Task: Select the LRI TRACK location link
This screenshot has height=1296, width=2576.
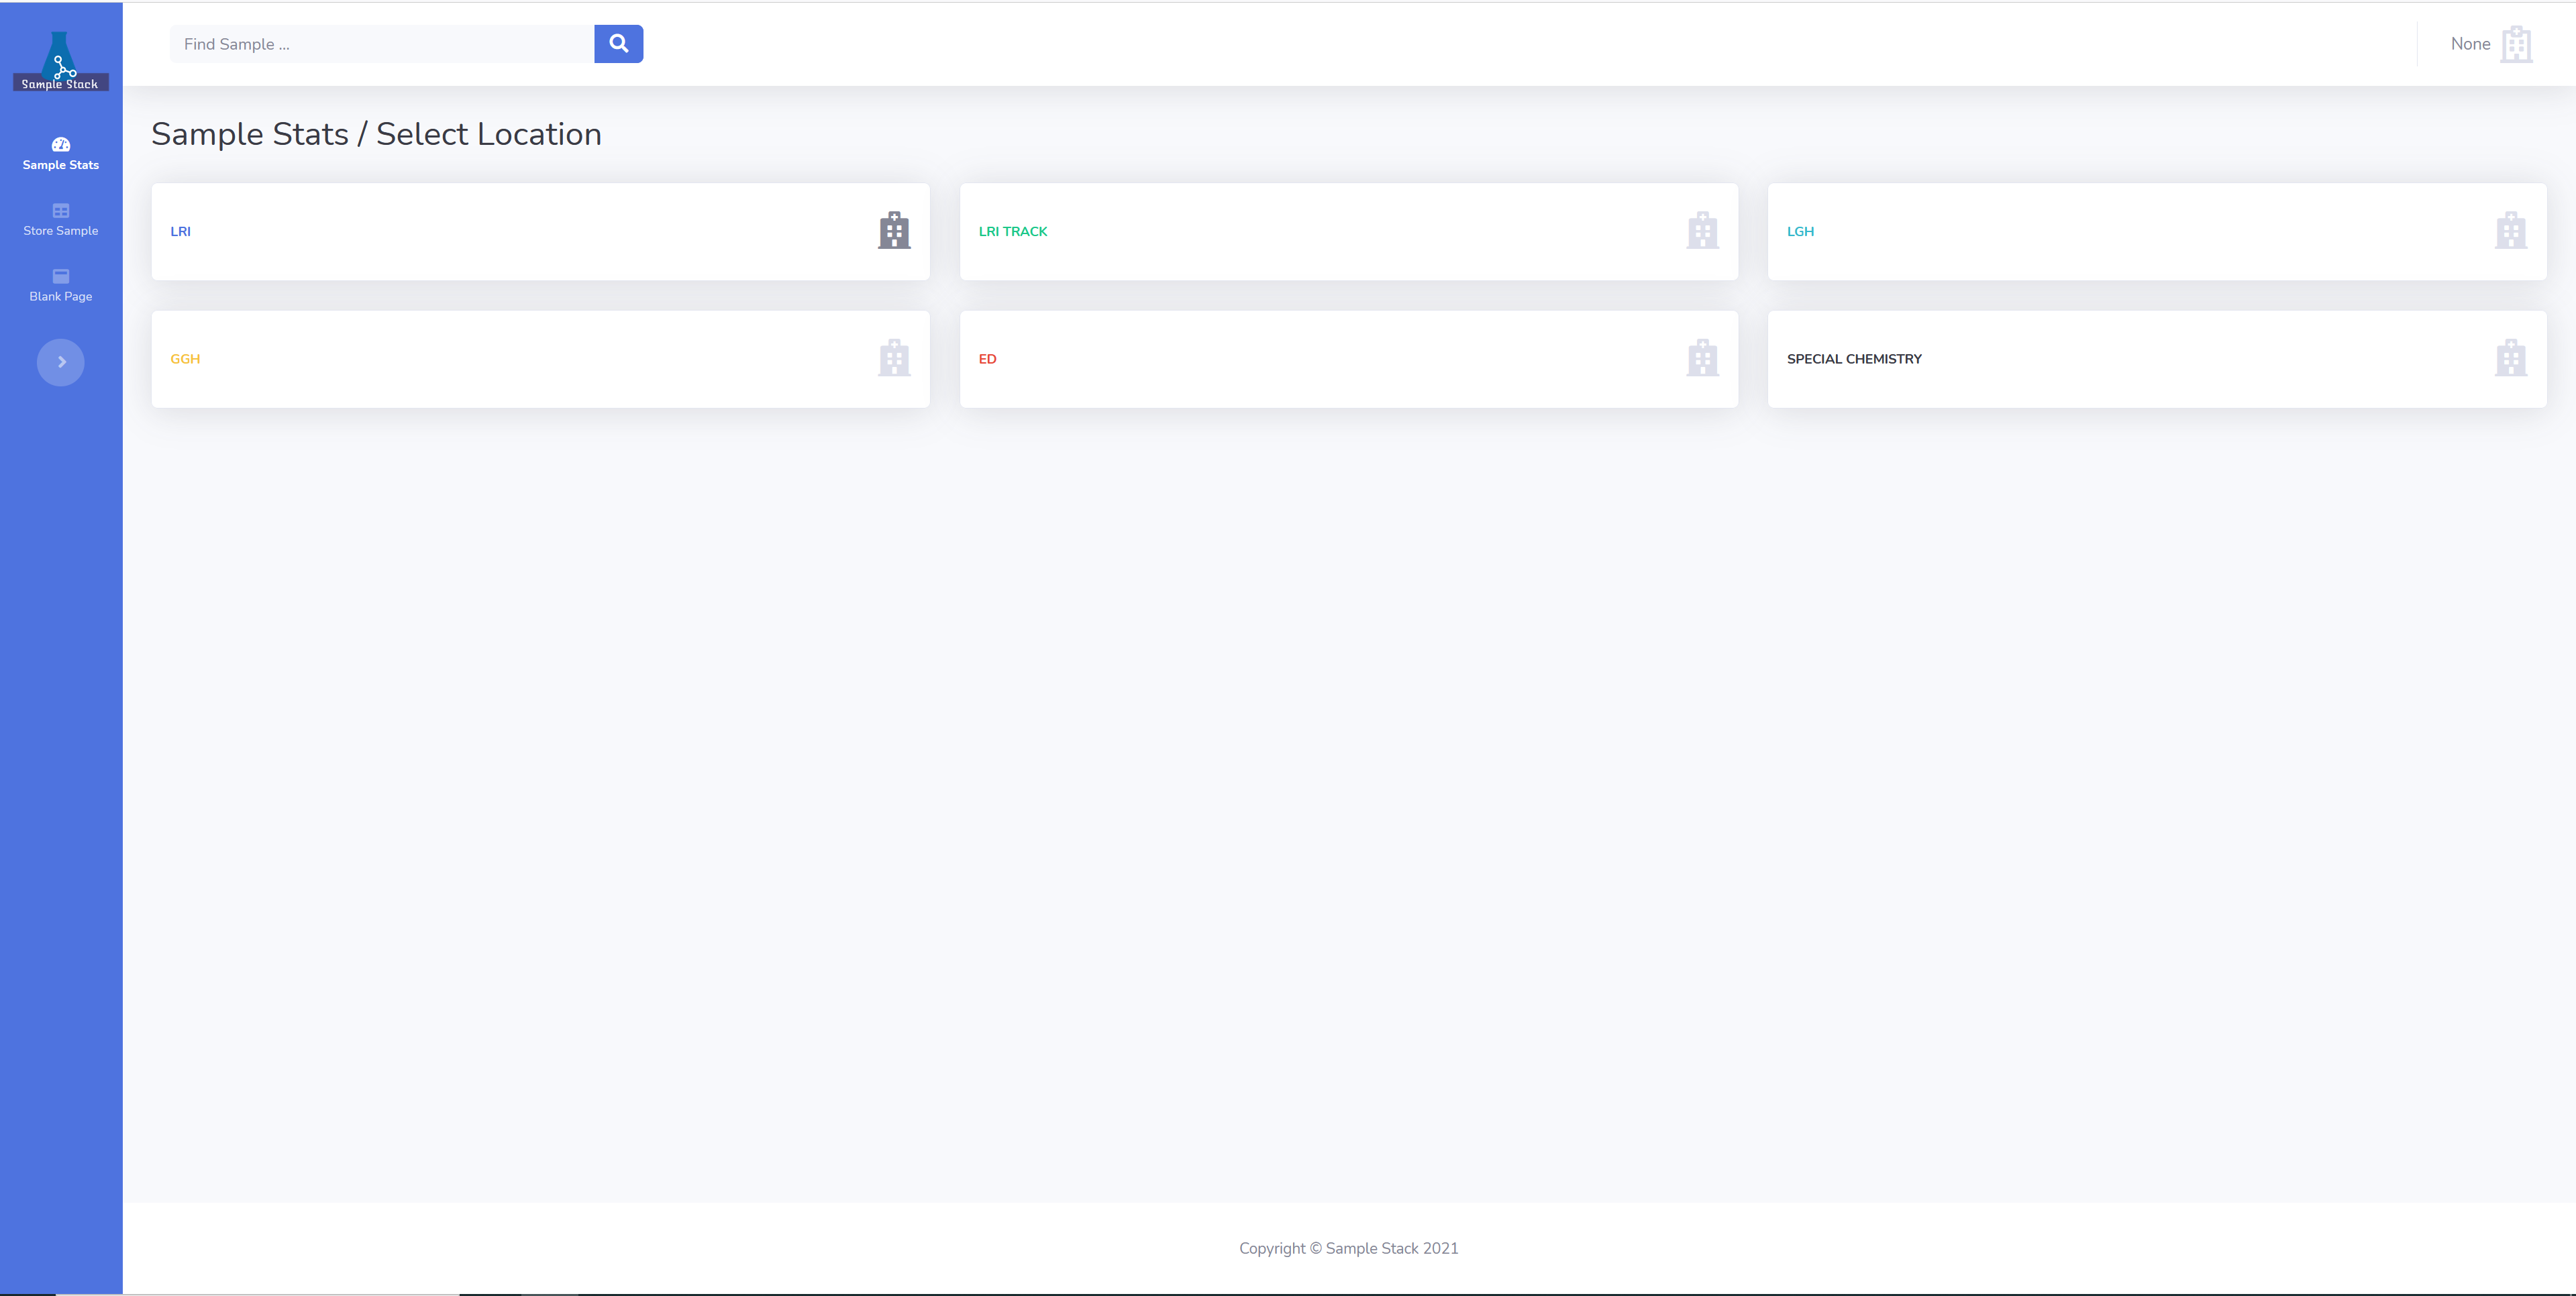Action: click(x=1012, y=232)
